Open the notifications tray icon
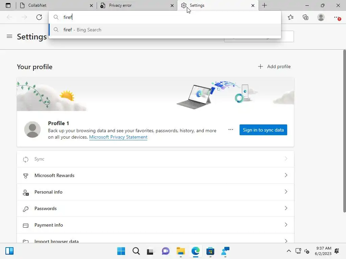This screenshot has height=259, width=346. point(337,251)
